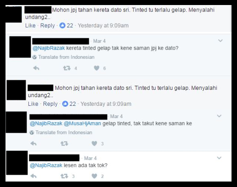Reply to the top Facebook comment

[48, 26]
